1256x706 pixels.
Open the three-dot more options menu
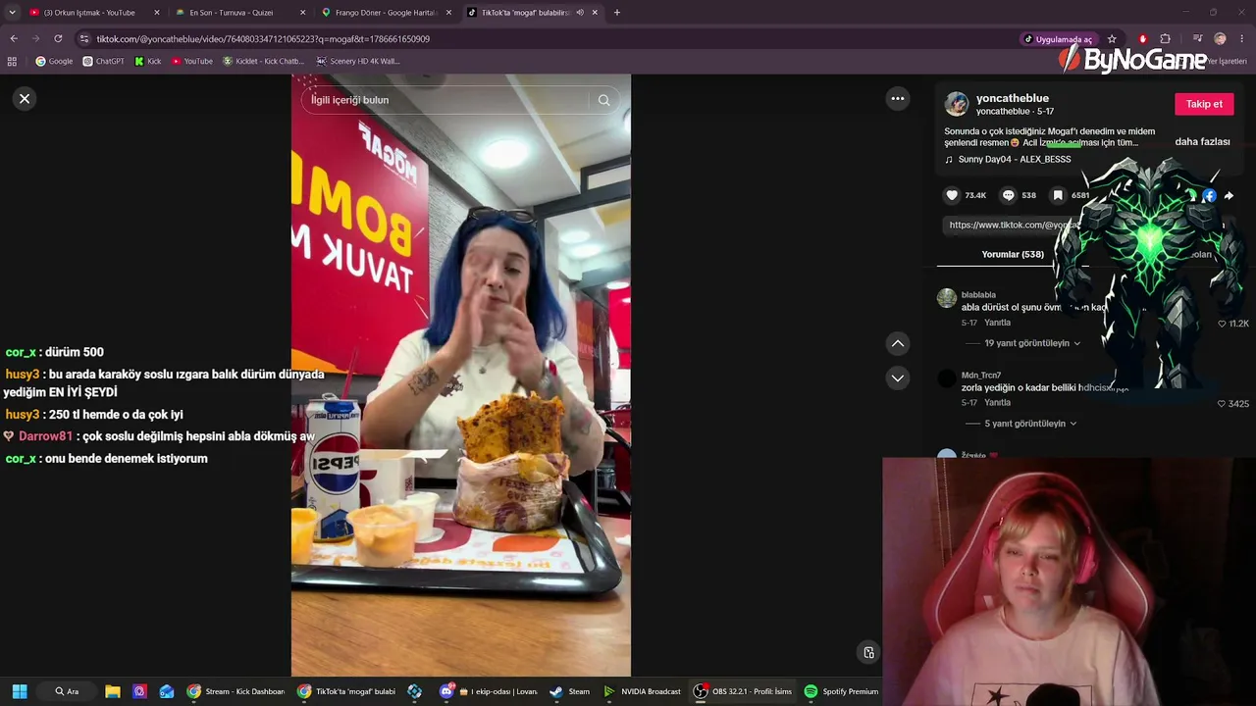click(x=897, y=98)
